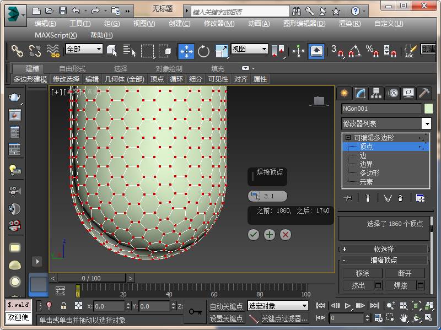Screen dimensions: 441x330
Task: Click the X coordinate field
Action: [109, 306]
